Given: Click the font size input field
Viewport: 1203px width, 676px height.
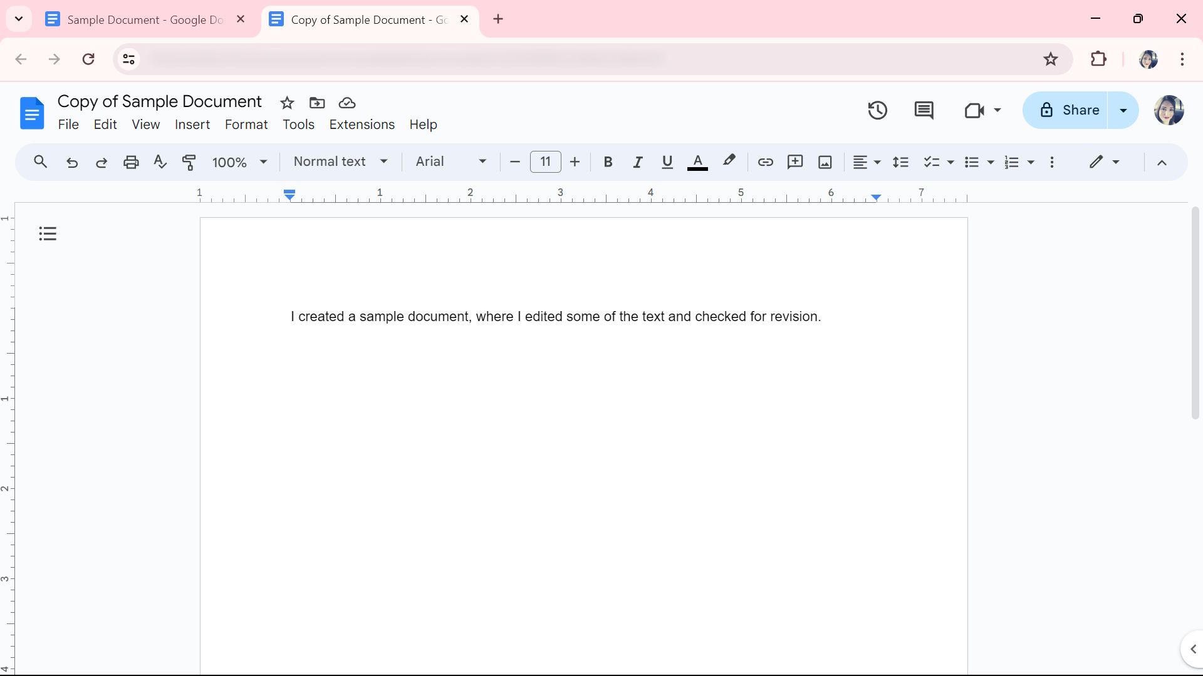Looking at the screenshot, I should 545,161.
